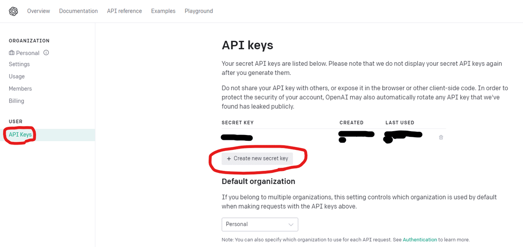Click the briefcase icon beside Personal
The width and height of the screenshot is (523, 247).
11,53
